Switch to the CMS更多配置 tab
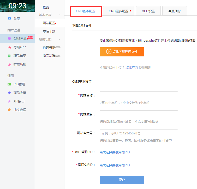 118,11
